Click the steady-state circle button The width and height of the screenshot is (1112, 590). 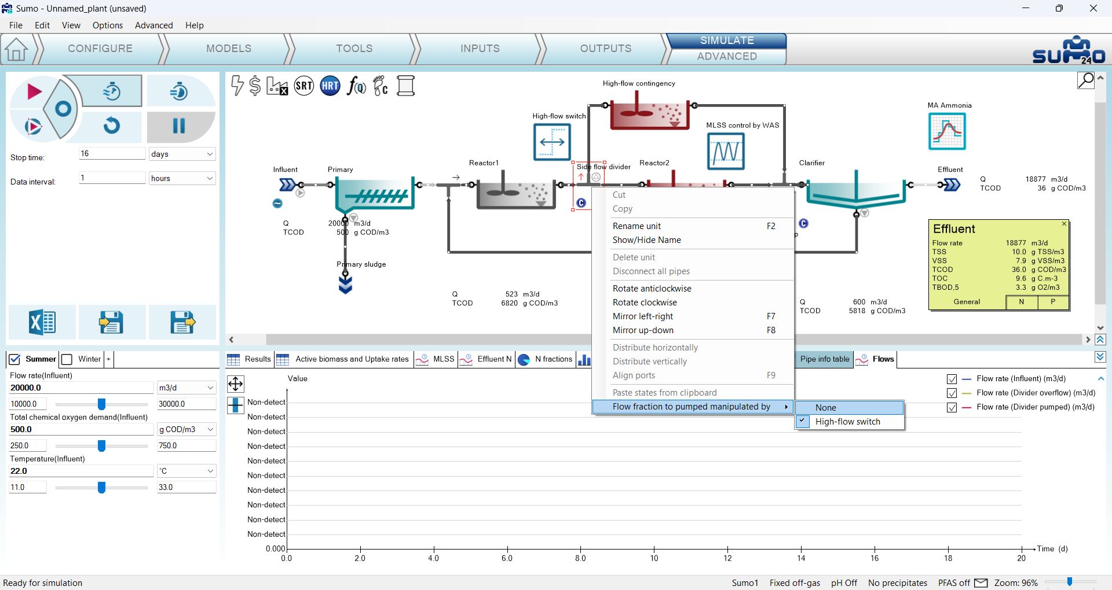pyautogui.click(x=63, y=109)
